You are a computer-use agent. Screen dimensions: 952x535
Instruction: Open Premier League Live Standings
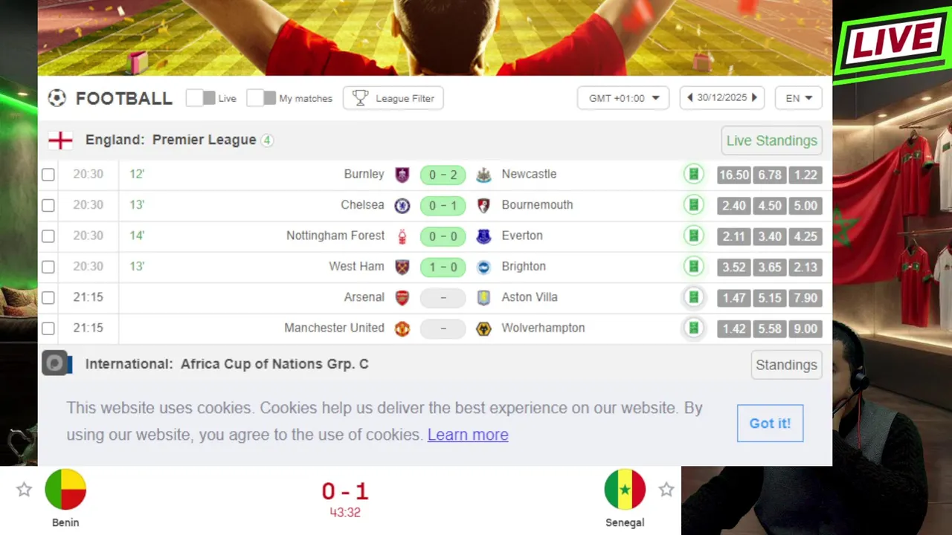tap(771, 140)
